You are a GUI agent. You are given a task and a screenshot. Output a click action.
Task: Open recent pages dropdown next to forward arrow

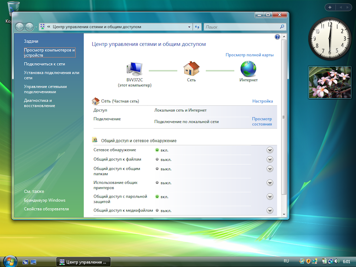tap(36, 27)
